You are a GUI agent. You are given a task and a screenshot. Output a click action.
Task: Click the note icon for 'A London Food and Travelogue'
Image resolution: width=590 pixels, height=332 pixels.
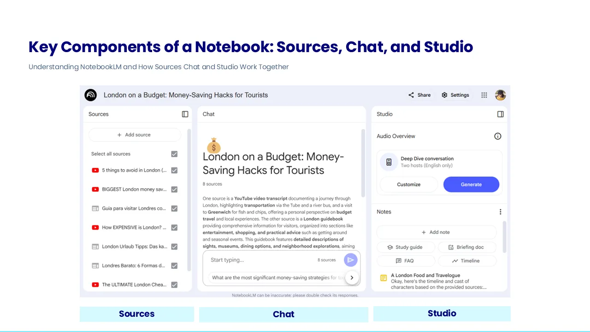[x=383, y=278]
